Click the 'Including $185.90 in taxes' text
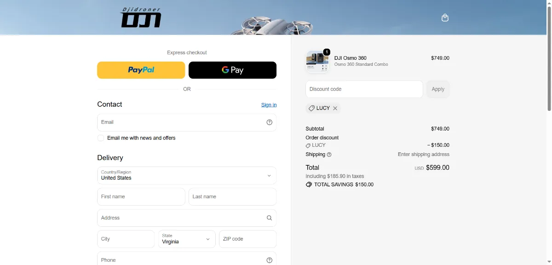This screenshot has width=552, height=265. click(335, 176)
